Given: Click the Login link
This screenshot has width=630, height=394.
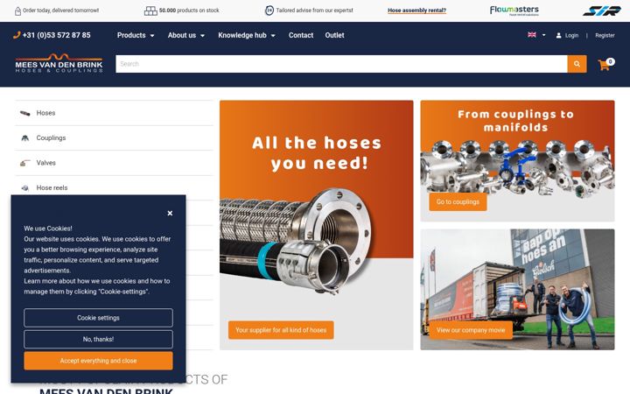Looking at the screenshot, I should [x=571, y=35].
